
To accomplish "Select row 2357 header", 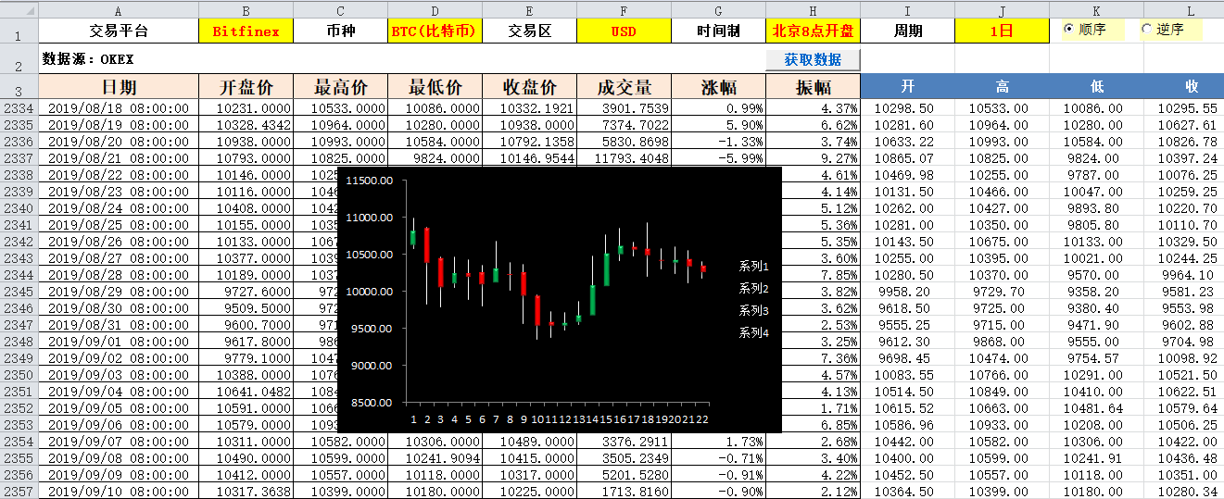I will click(19, 492).
